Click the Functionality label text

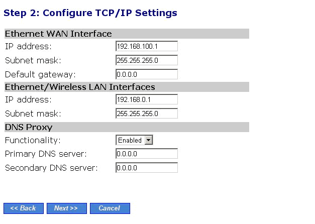click(33, 140)
